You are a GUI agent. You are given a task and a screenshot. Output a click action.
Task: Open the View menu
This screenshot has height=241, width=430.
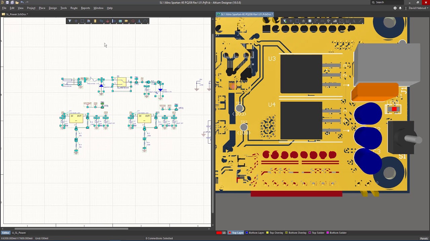coord(20,8)
